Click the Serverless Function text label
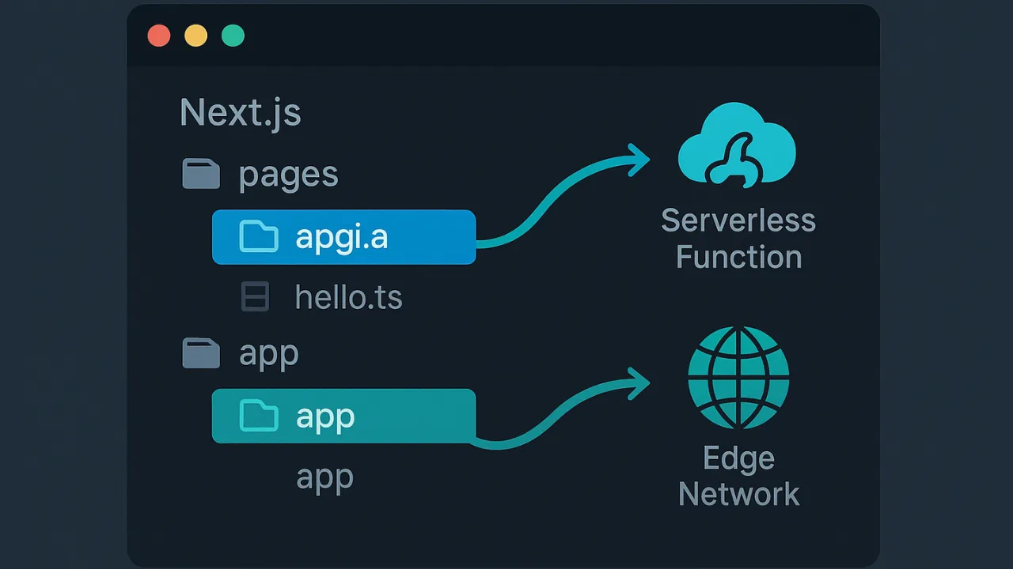This screenshot has width=1013, height=569. 738,239
